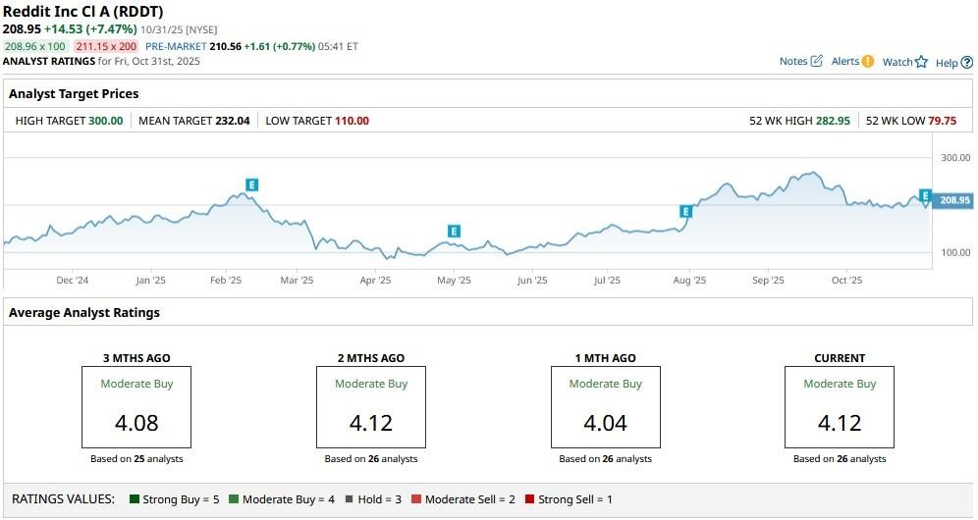Click the Jan '25 axis label
This screenshot has height=520, width=978.
point(151,281)
